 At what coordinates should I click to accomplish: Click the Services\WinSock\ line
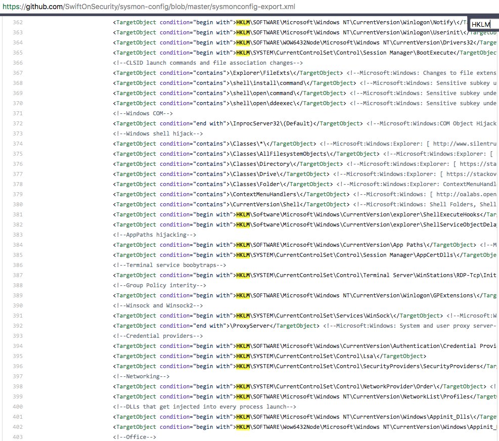coord(305,316)
